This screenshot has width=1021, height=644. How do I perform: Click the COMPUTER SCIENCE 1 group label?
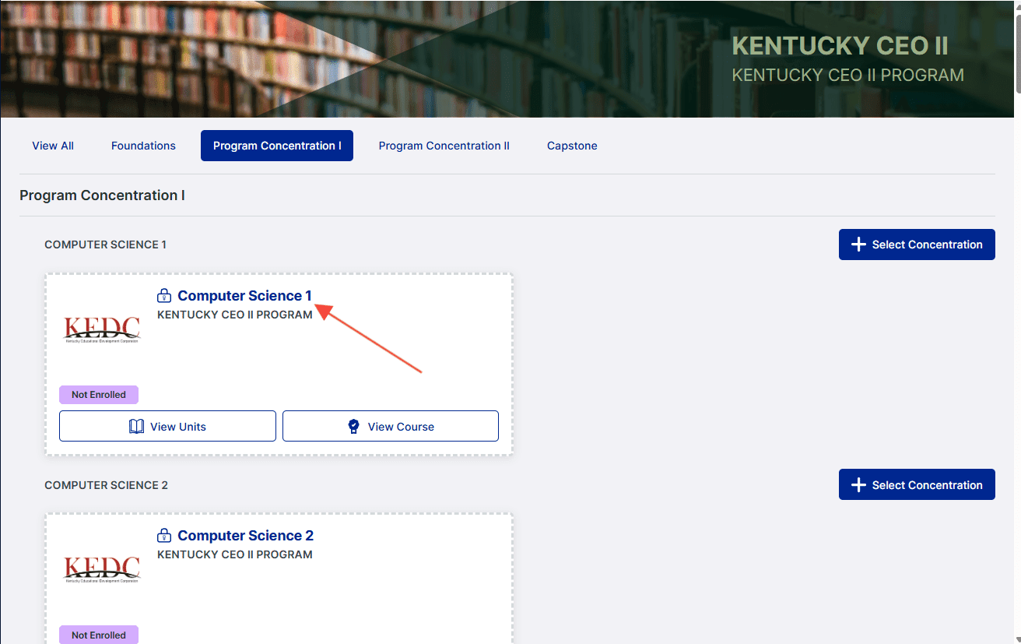pyautogui.click(x=105, y=245)
